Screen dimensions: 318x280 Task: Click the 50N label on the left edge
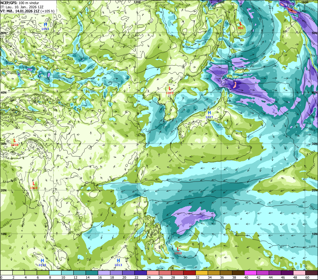3,33
